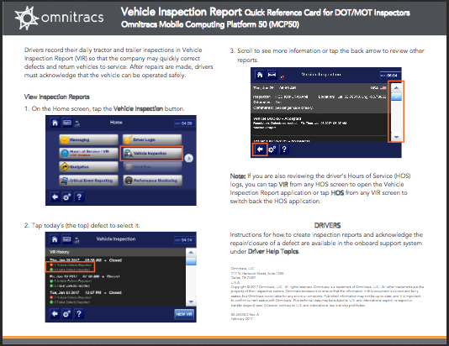Viewport: 449px width, 346px height.
Task: Tap the settings gear at bottom of Home screen
Action: pyautogui.click(x=66, y=197)
